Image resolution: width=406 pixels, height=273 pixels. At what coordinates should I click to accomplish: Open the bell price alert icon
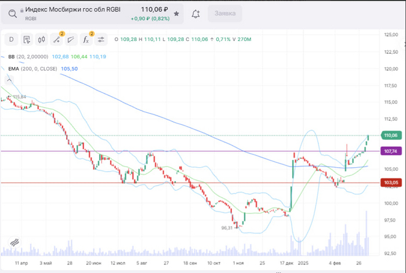click(195, 13)
